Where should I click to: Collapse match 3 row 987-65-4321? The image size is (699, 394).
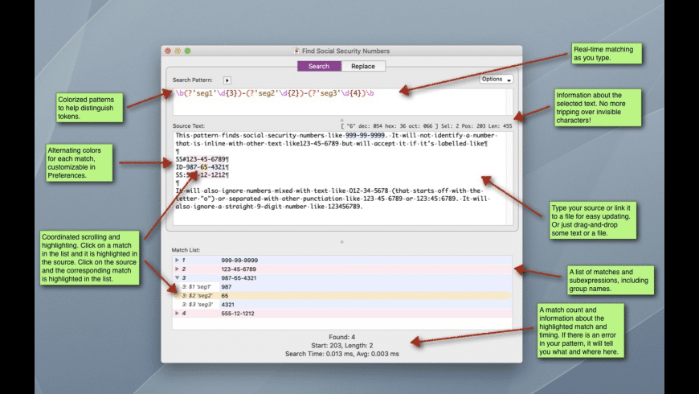point(177,277)
